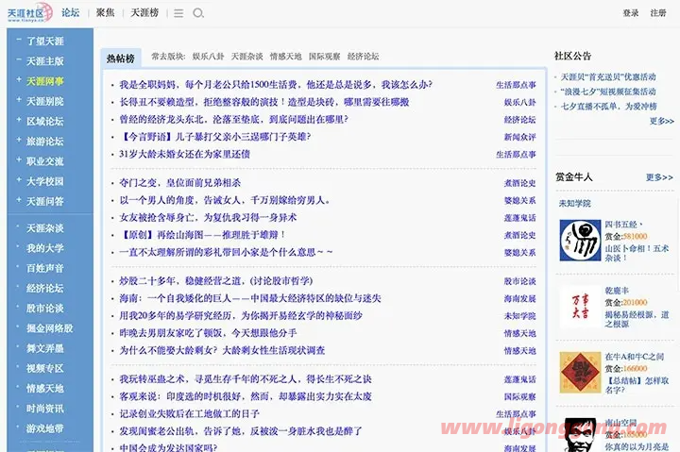Open the post 炒股二十多年，稳健经营之道
The image size is (680, 452).
coord(216,281)
